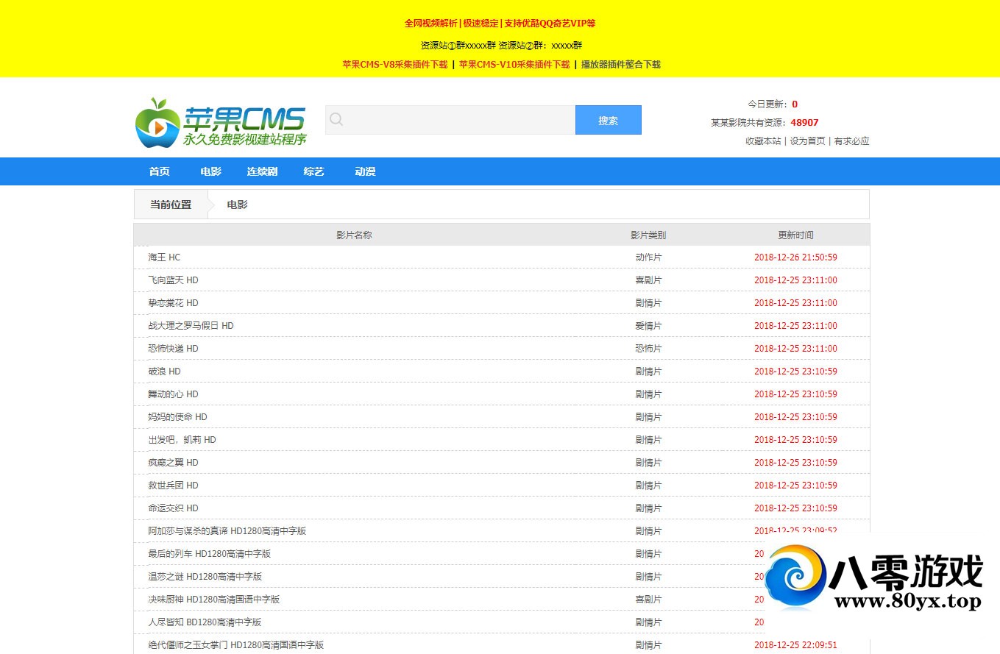Screen dimensions: 1000x654
Task: Click the magnifier icon in search box
Action: [336, 119]
